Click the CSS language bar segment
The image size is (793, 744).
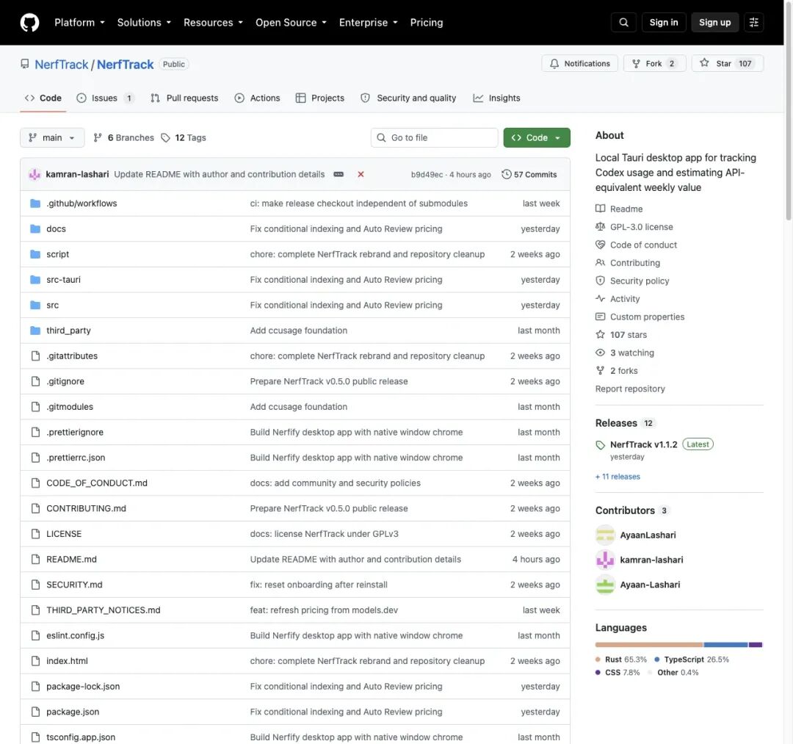pos(756,645)
